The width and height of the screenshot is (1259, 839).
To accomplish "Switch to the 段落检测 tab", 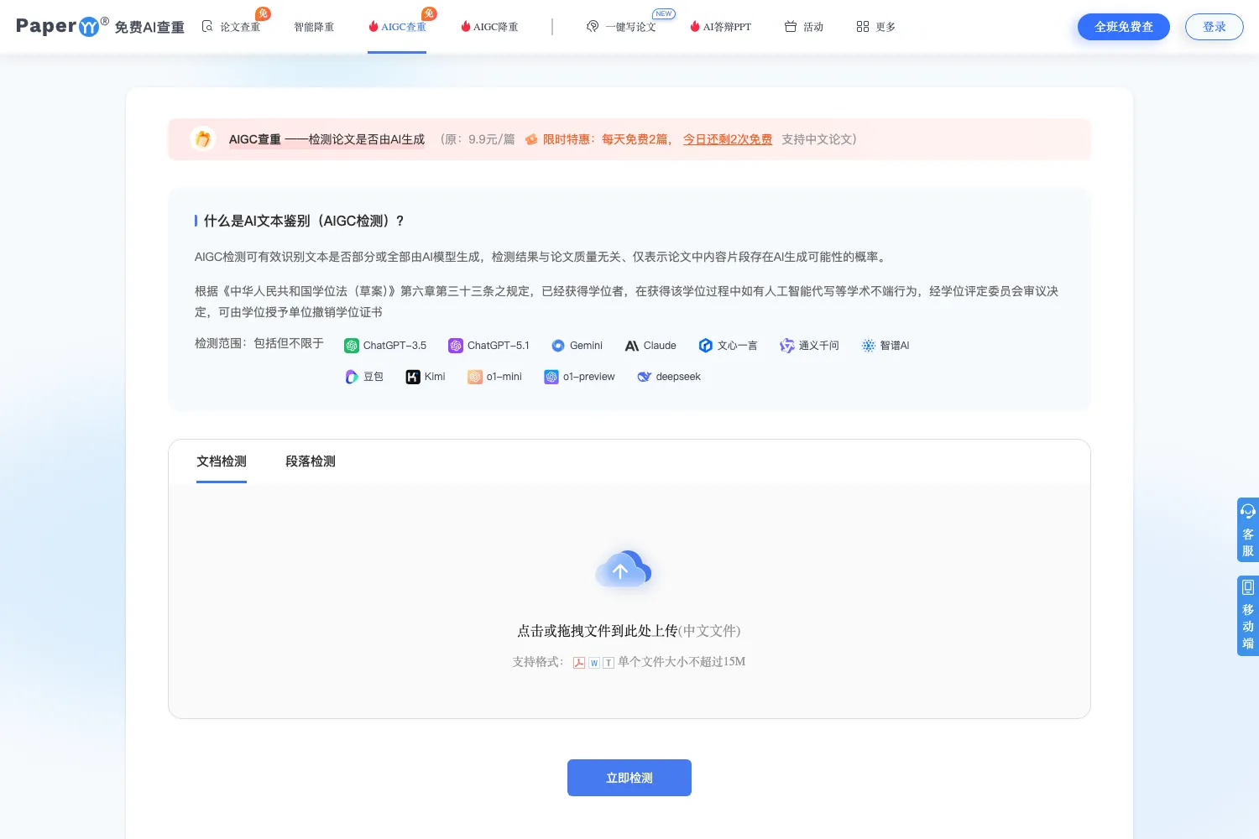I will (311, 461).
